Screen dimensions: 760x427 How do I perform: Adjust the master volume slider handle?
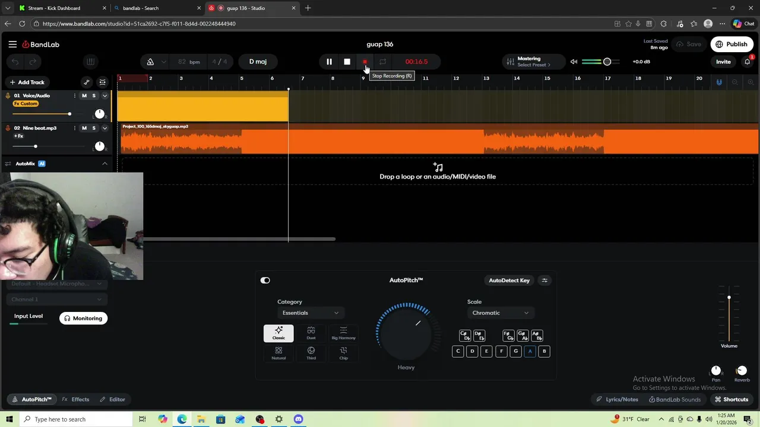tap(607, 62)
